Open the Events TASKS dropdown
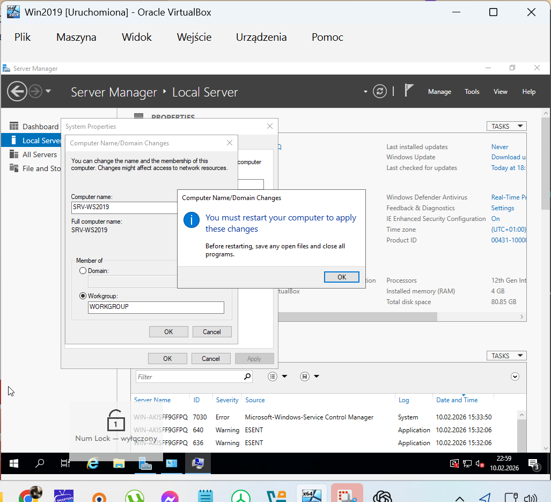 pos(506,356)
